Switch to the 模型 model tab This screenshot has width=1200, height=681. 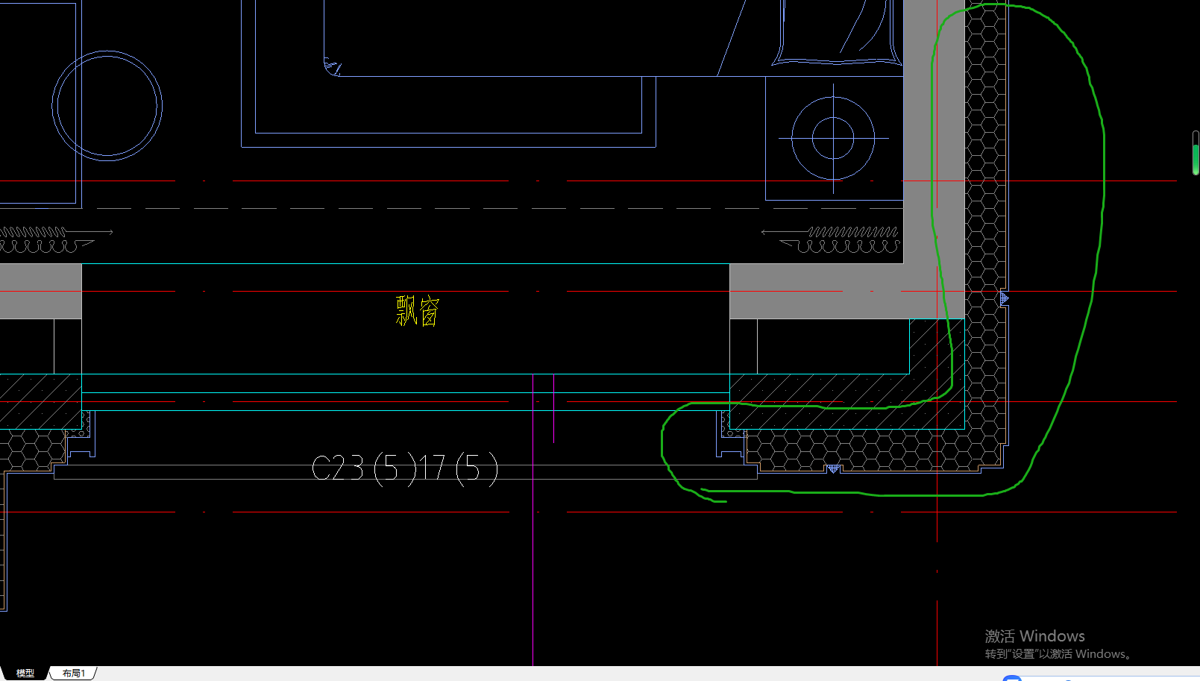(x=25, y=673)
